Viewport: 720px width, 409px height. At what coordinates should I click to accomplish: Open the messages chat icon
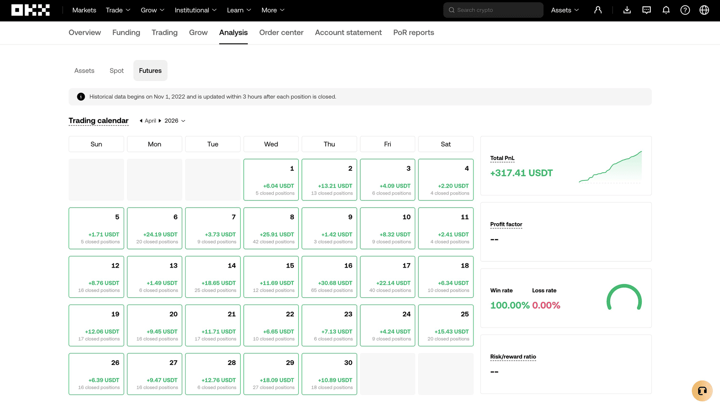(x=646, y=10)
